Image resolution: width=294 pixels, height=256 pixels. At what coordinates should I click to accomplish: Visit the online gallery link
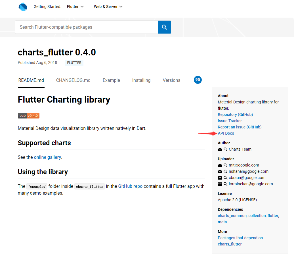(x=47, y=157)
